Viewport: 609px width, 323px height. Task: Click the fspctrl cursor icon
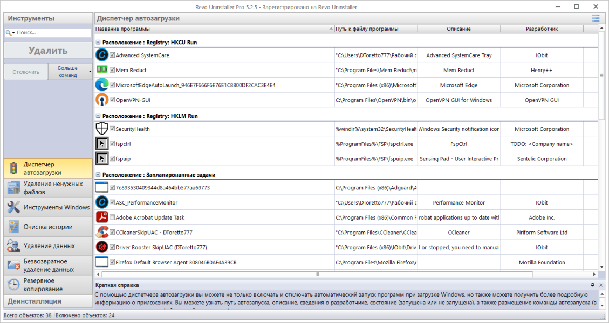pos(102,144)
